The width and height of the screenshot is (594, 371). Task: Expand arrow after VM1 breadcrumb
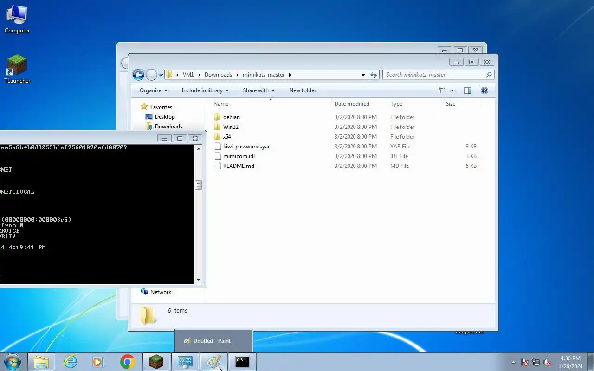[199, 75]
